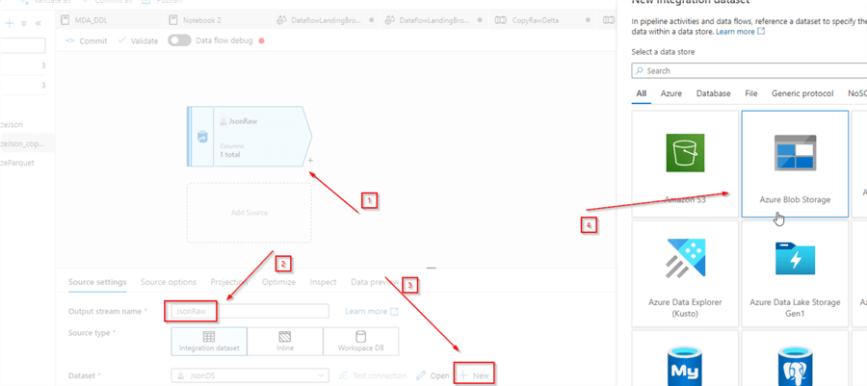The width and height of the screenshot is (867, 386).
Task: Choose Integration dataset source type
Action: [209, 342]
